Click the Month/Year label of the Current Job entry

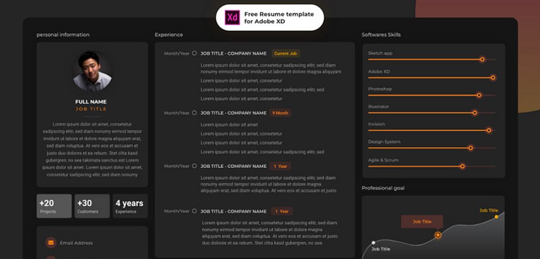coord(177,54)
